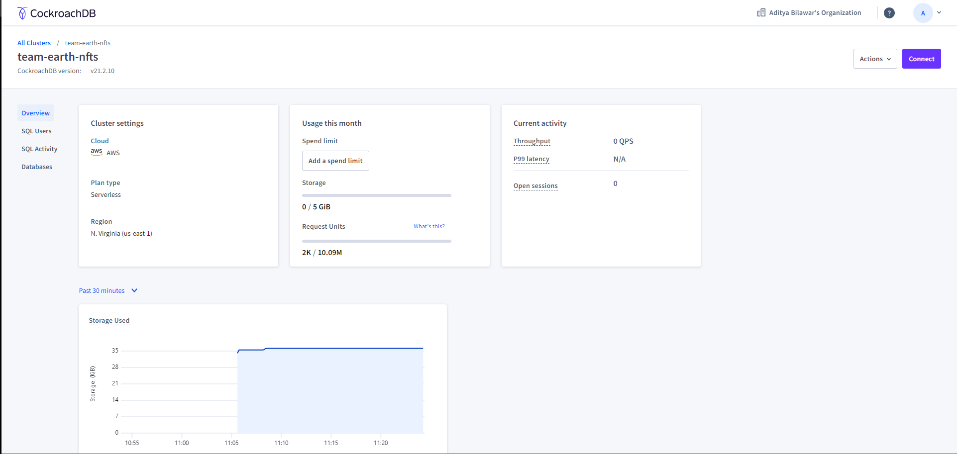Click the AWS cloud logo
957x454 pixels.
click(x=97, y=152)
